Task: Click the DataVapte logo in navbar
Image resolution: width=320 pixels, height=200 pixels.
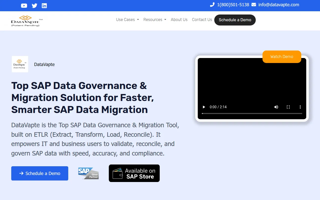Action: tap(27, 21)
